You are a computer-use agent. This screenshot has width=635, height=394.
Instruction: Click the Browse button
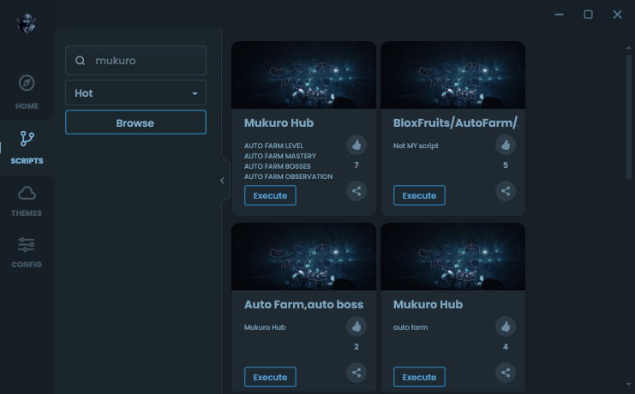135,122
